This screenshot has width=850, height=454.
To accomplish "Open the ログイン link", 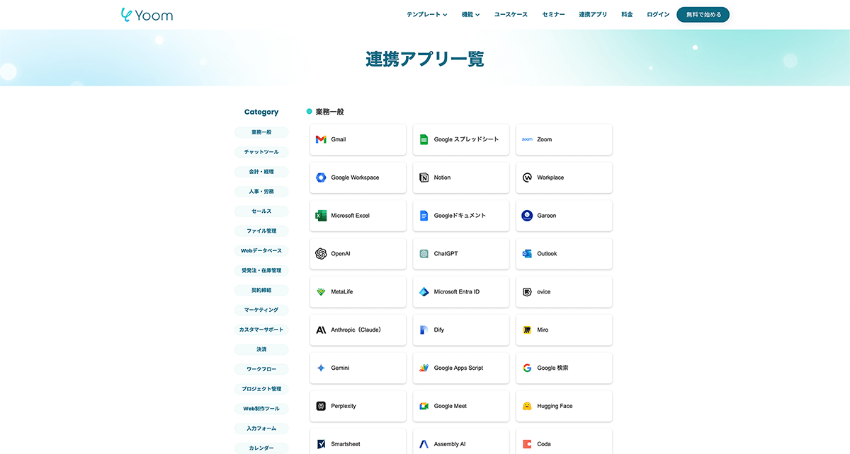I will click(x=657, y=13).
